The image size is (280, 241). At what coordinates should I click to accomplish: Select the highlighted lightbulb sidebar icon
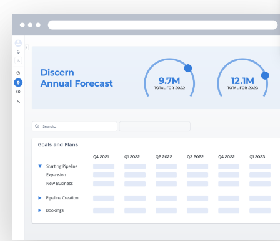click(18, 83)
